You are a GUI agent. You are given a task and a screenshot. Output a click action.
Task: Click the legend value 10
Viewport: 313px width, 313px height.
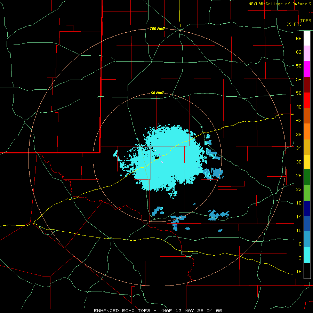[299, 231]
